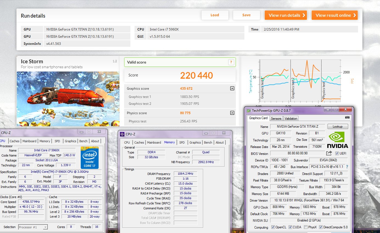
Task: Click the View result online button
Action: [x=335, y=15]
